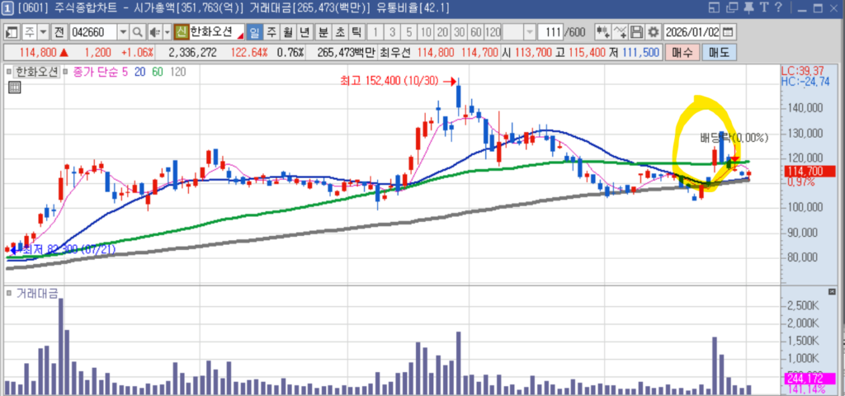Click the add line indicator icon

point(621,32)
